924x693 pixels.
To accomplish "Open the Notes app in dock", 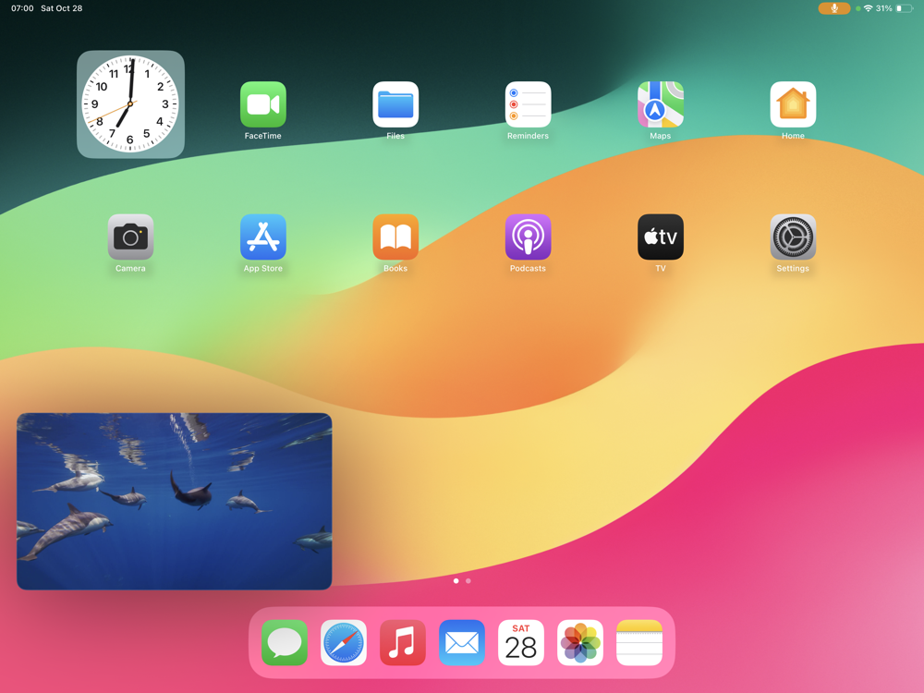I will pyautogui.click(x=639, y=642).
